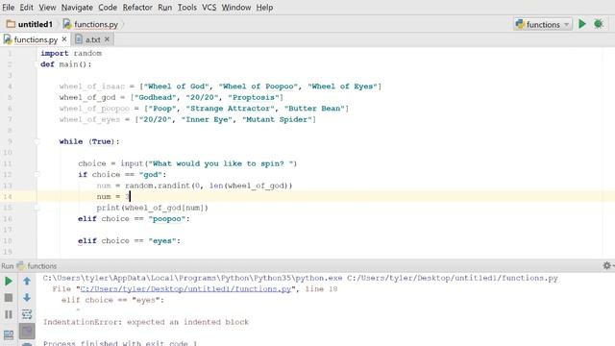Screen dimensions: 615x346
Task: Open Run panel settings gear
Action: tap(606, 265)
